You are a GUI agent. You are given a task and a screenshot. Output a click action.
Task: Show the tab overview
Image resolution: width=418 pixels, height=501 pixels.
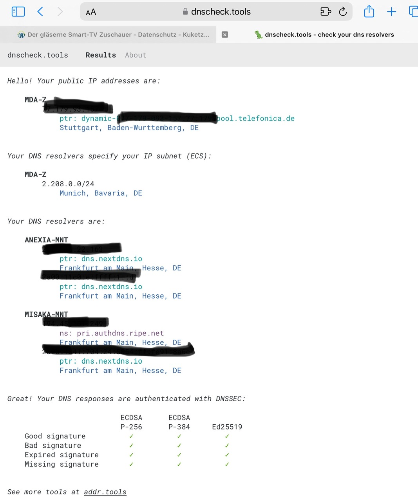(x=413, y=11)
